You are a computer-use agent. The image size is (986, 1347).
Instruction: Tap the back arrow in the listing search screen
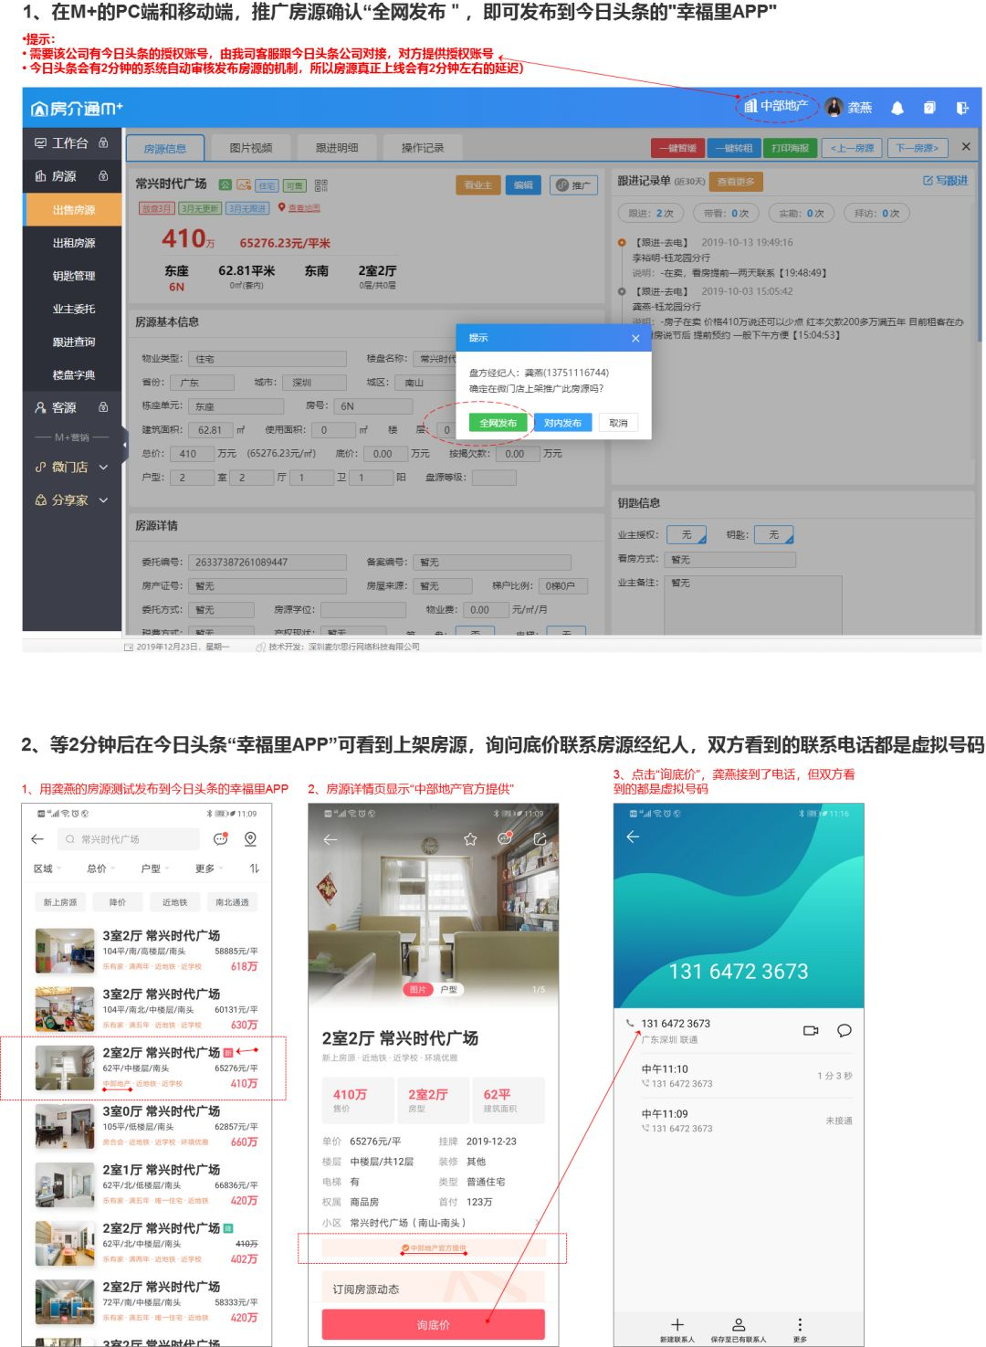(37, 838)
